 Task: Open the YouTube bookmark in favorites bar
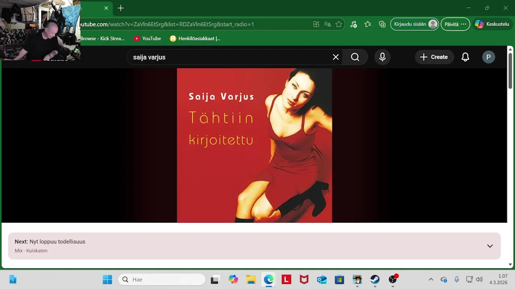tap(147, 39)
